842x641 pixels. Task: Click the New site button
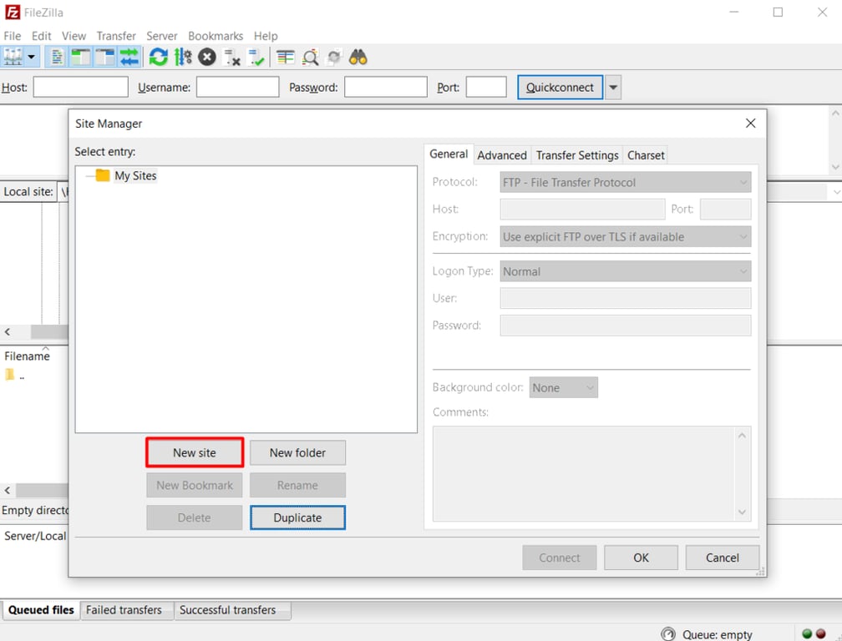point(194,452)
